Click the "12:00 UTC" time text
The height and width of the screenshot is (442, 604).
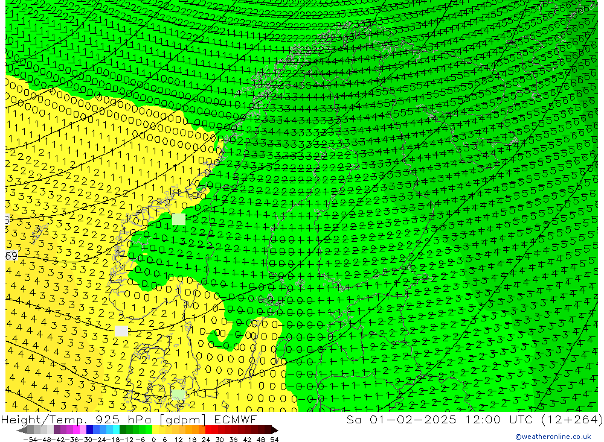coord(498,419)
